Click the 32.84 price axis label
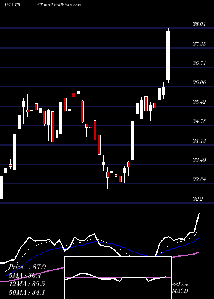Image resolution: width=214 pixels, height=299 pixels. coord(199,179)
